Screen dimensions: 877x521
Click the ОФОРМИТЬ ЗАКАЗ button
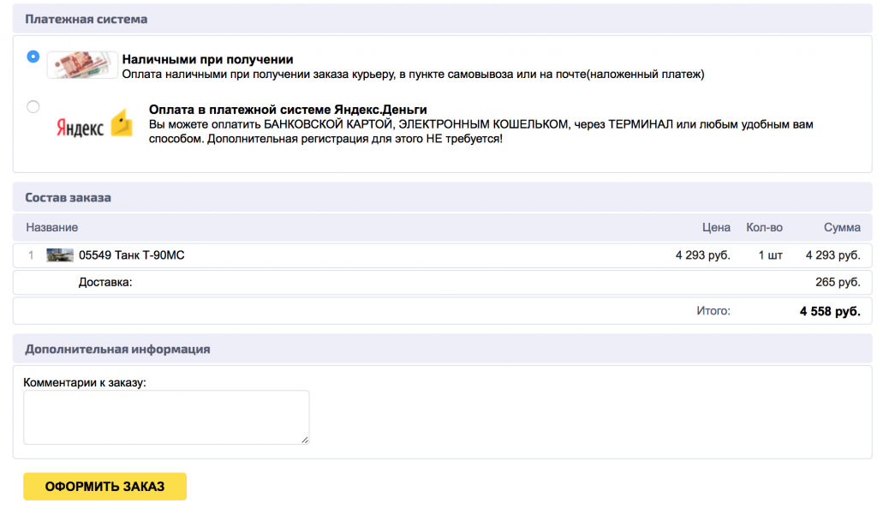[104, 486]
